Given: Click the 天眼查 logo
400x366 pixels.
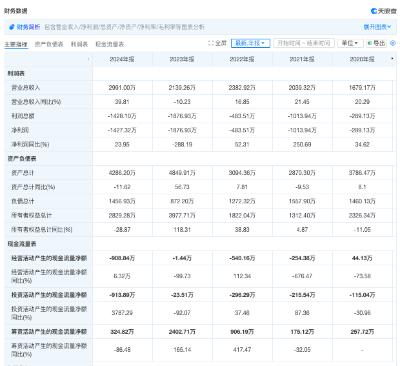Looking at the screenshot, I should tap(384, 11).
